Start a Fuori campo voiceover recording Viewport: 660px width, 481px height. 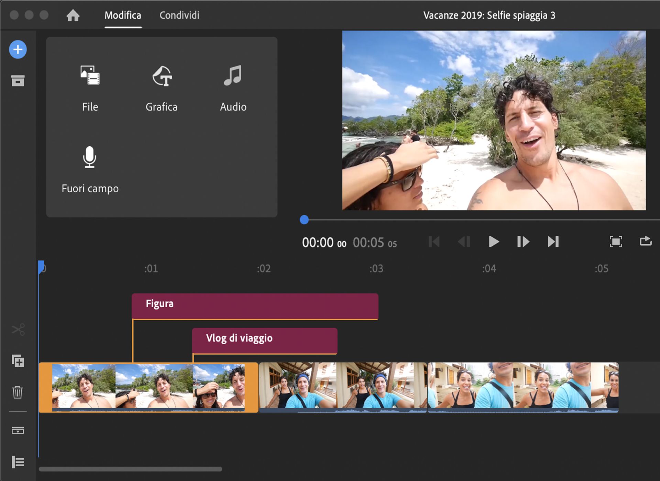(90, 168)
